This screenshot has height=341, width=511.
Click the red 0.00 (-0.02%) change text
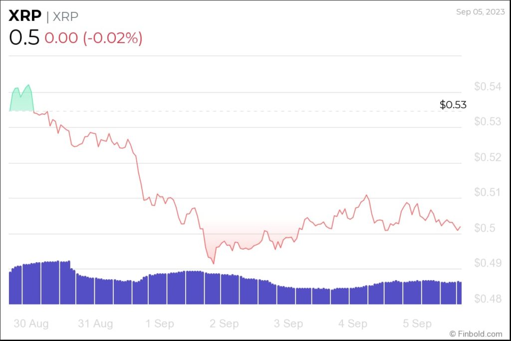(x=93, y=38)
